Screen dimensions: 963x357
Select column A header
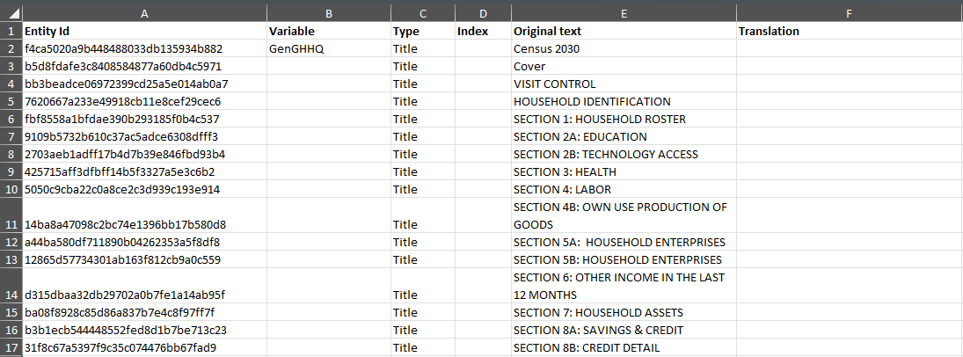pyautogui.click(x=144, y=13)
